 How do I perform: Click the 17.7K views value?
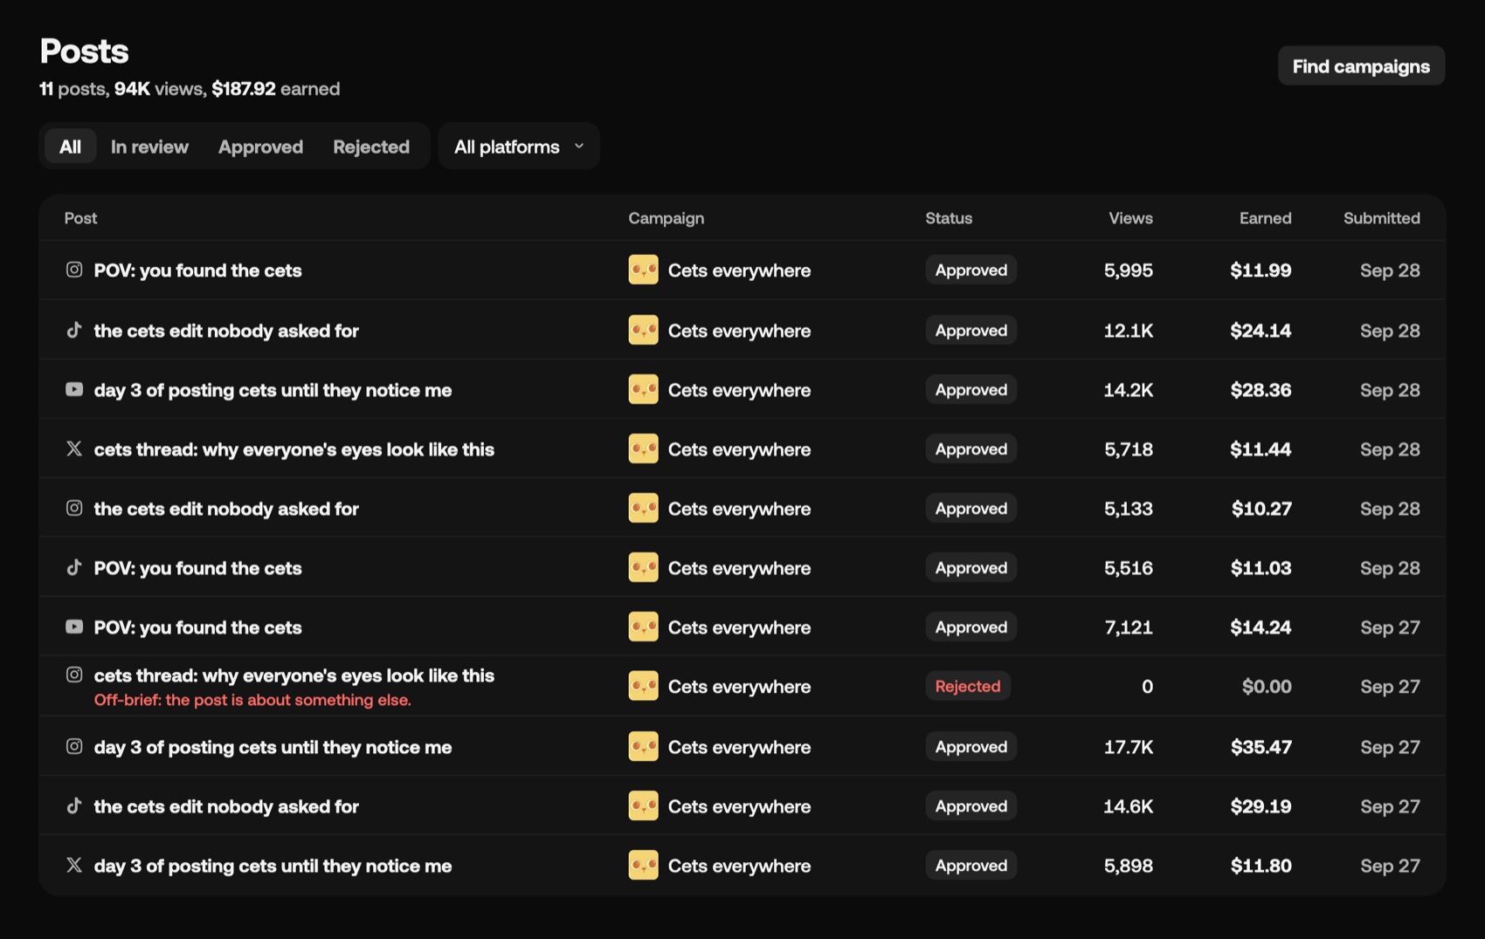pyautogui.click(x=1128, y=747)
